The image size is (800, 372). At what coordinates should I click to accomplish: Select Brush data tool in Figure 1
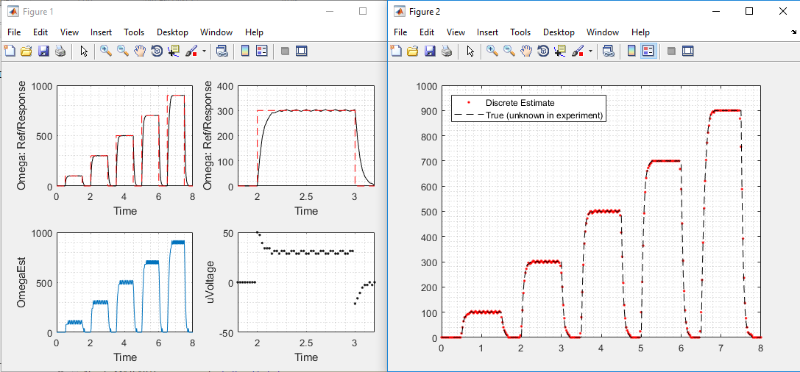click(x=191, y=51)
